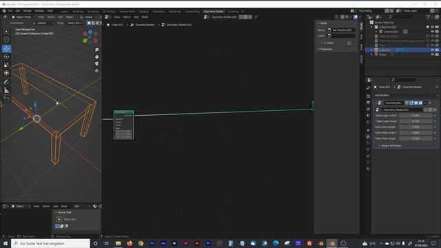Image resolution: width=441 pixels, height=248 pixels.
Task: Open Orientation Default dropdown
Action: point(43,23)
